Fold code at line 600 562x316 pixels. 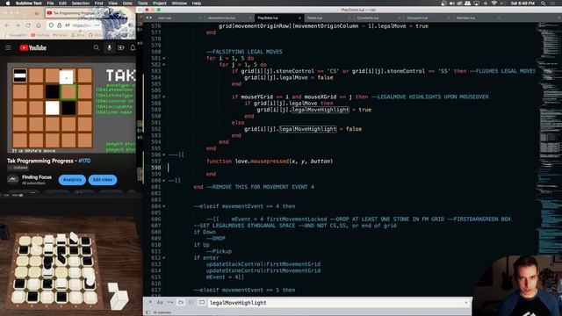click(x=164, y=181)
